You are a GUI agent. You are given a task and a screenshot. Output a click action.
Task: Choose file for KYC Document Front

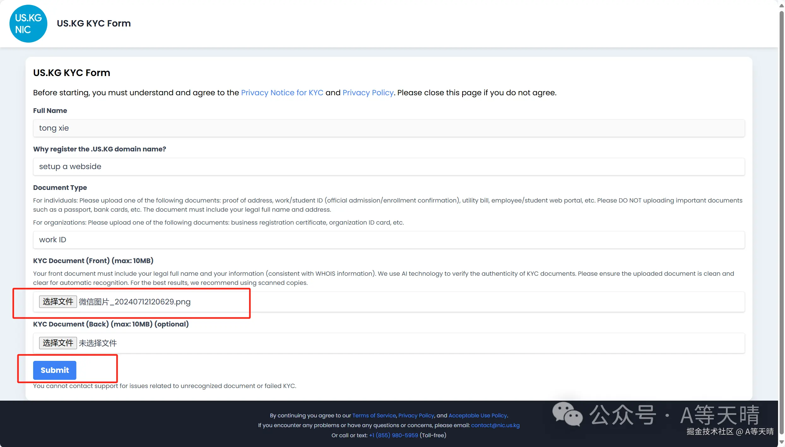58,302
